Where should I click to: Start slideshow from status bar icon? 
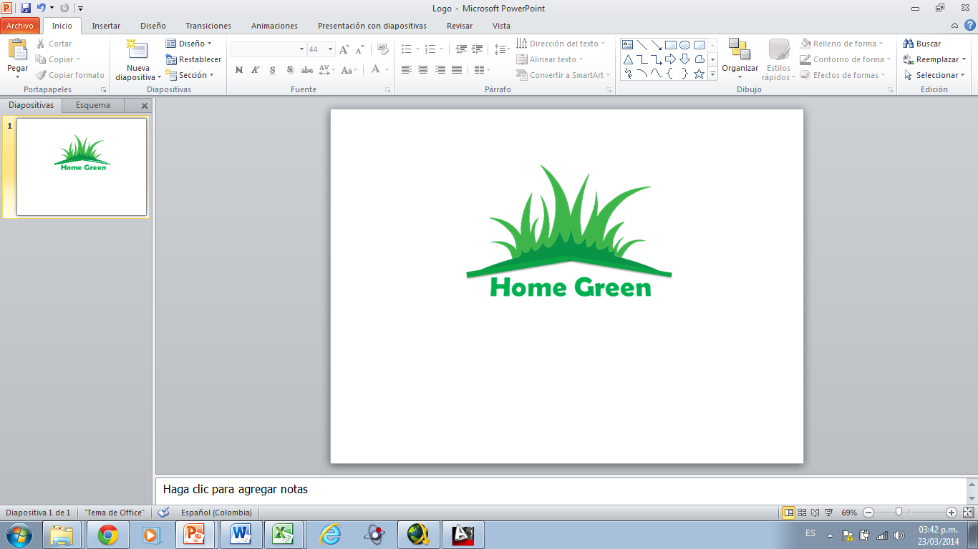click(828, 513)
